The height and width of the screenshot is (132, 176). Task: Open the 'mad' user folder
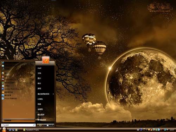tap(39, 68)
